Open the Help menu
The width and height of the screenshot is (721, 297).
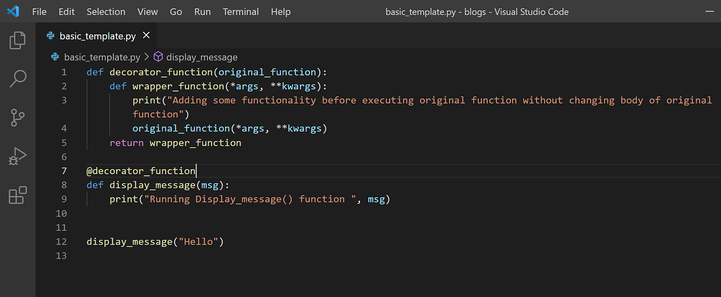281,11
